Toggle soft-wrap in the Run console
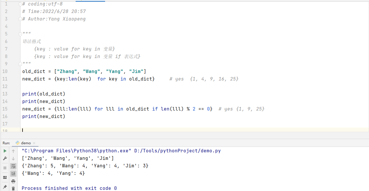The height and width of the screenshot is (191, 369). [13, 166]
